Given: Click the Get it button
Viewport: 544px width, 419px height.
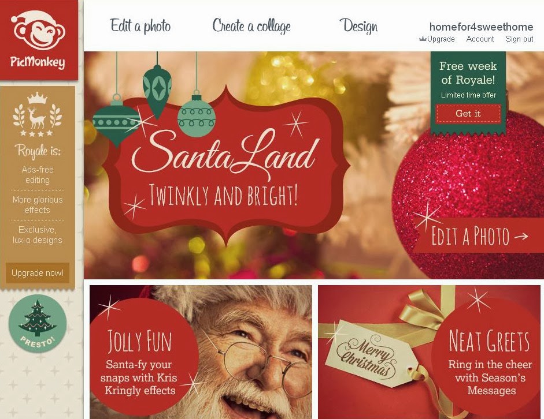Looking at the screenshot, I should click(x=468, y=114).
